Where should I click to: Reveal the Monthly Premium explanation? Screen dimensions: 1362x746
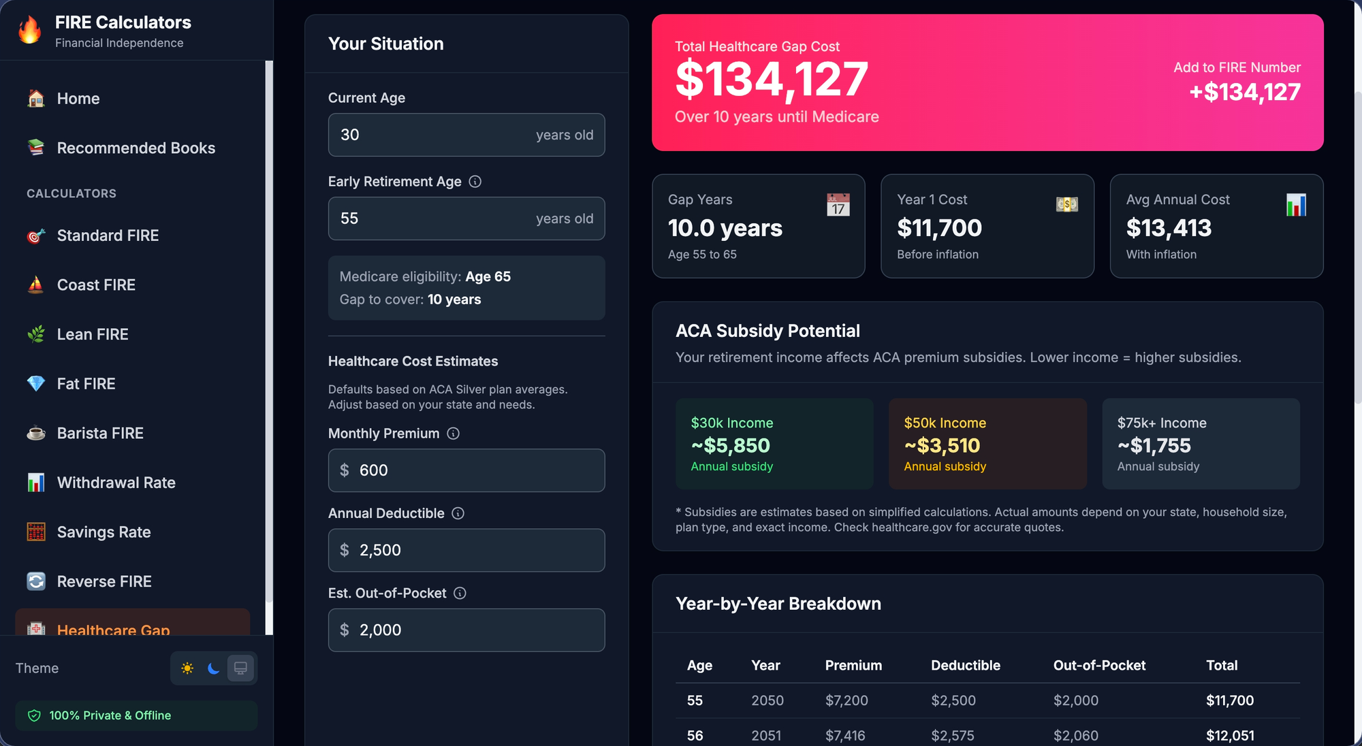[x=454, y=433]
